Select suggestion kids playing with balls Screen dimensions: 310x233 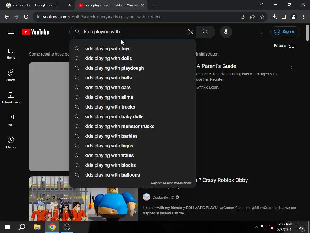coord(133,78)
